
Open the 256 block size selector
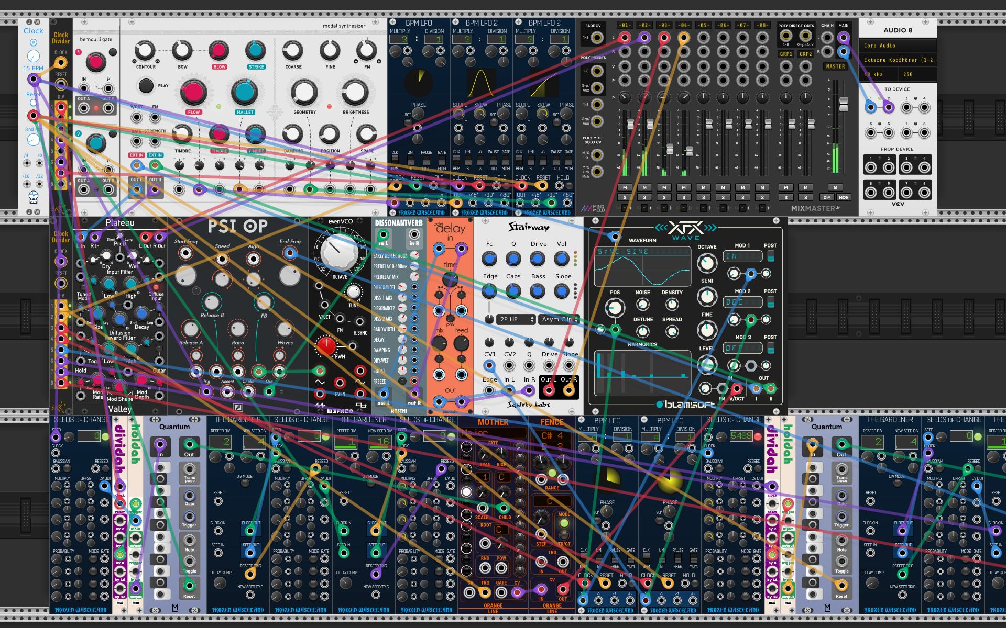(917, 74)
